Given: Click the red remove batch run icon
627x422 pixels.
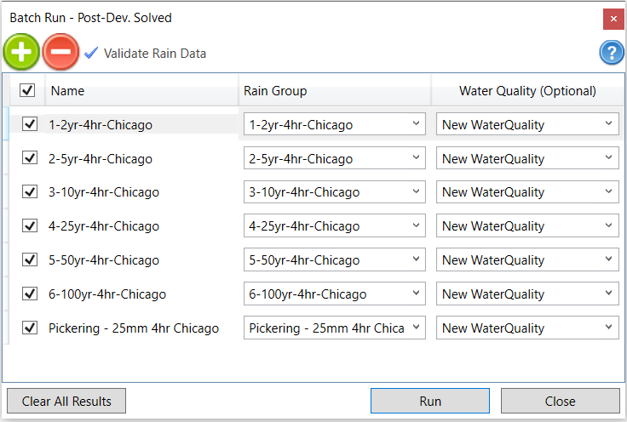Looking at the screenshot, I should coord(60,52).
